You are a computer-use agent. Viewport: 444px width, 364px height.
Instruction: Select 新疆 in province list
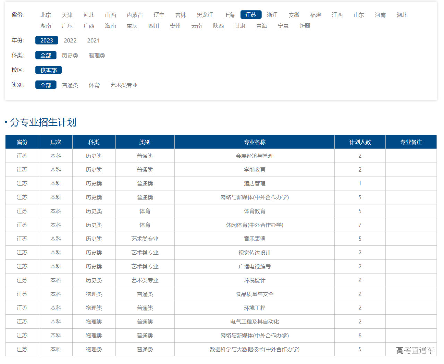tap(305, 26)
